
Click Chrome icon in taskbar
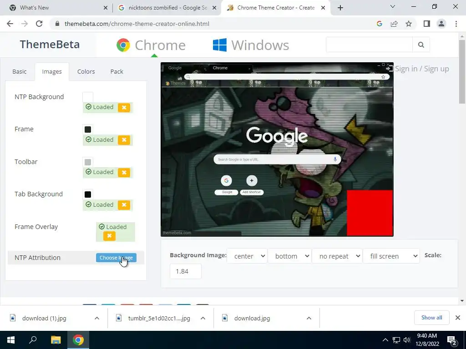78,340
